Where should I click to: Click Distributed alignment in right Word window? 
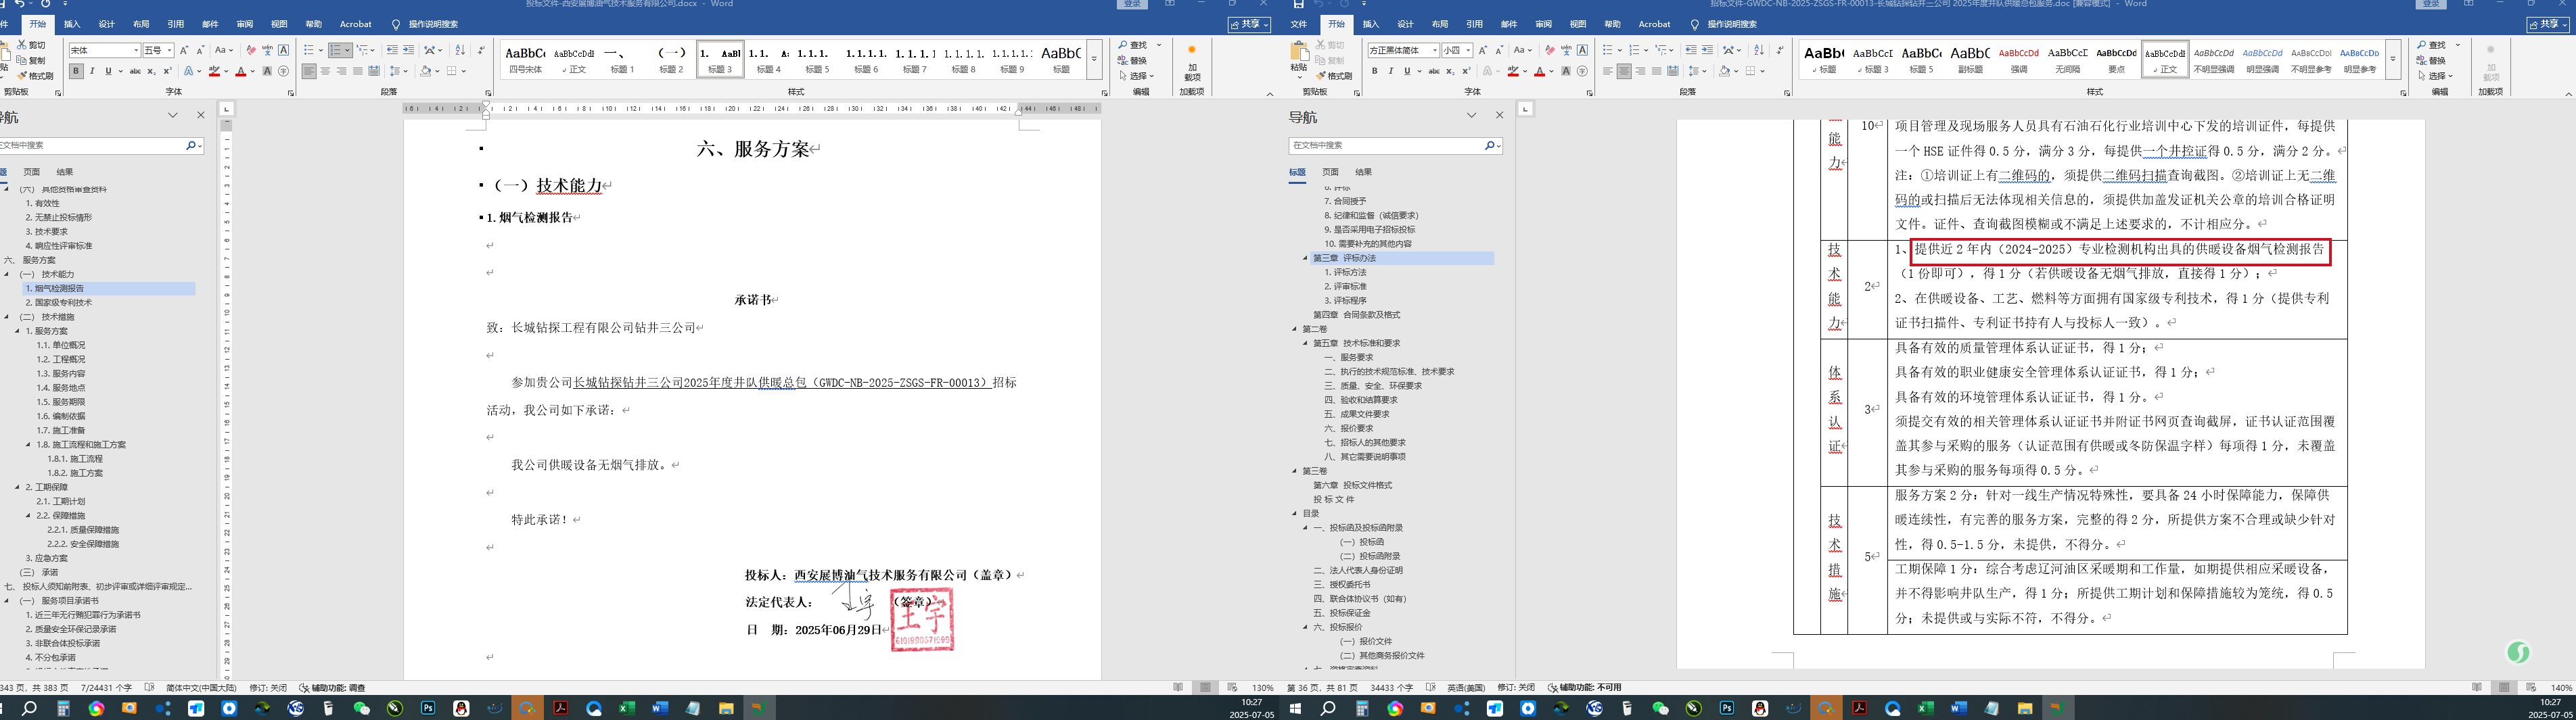point(1673,71)
